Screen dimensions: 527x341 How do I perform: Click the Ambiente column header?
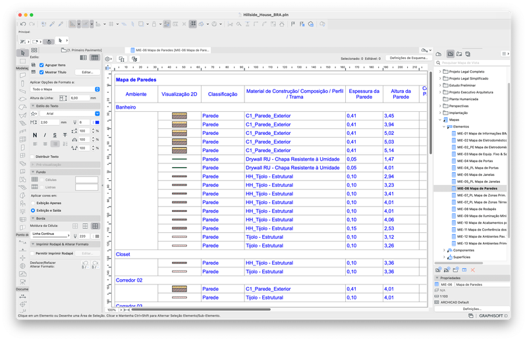point(136,94)
